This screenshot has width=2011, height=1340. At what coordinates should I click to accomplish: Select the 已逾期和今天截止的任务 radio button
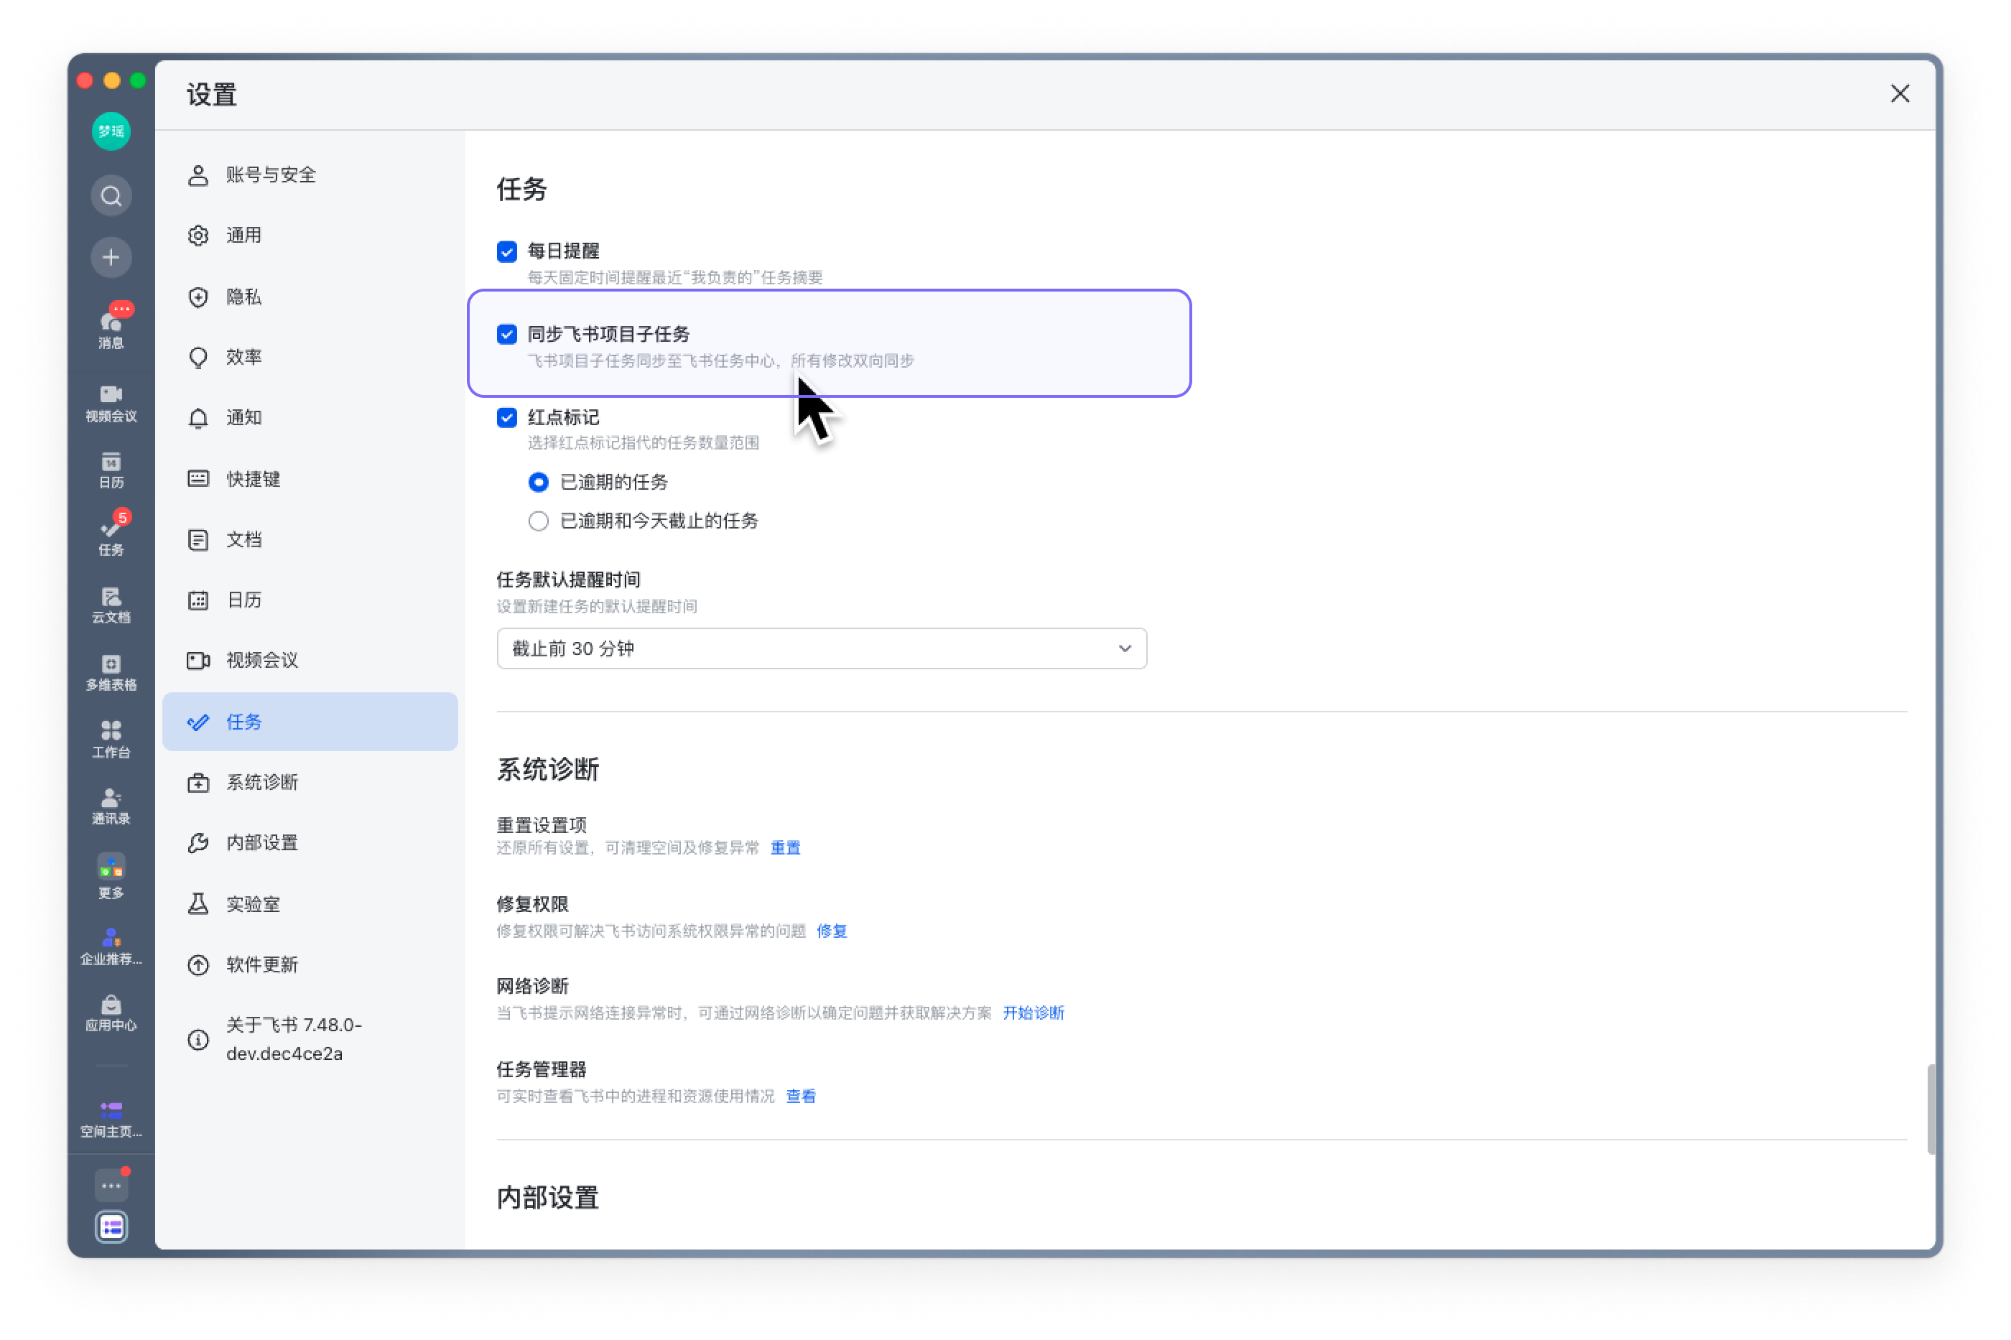click(539, 521)
